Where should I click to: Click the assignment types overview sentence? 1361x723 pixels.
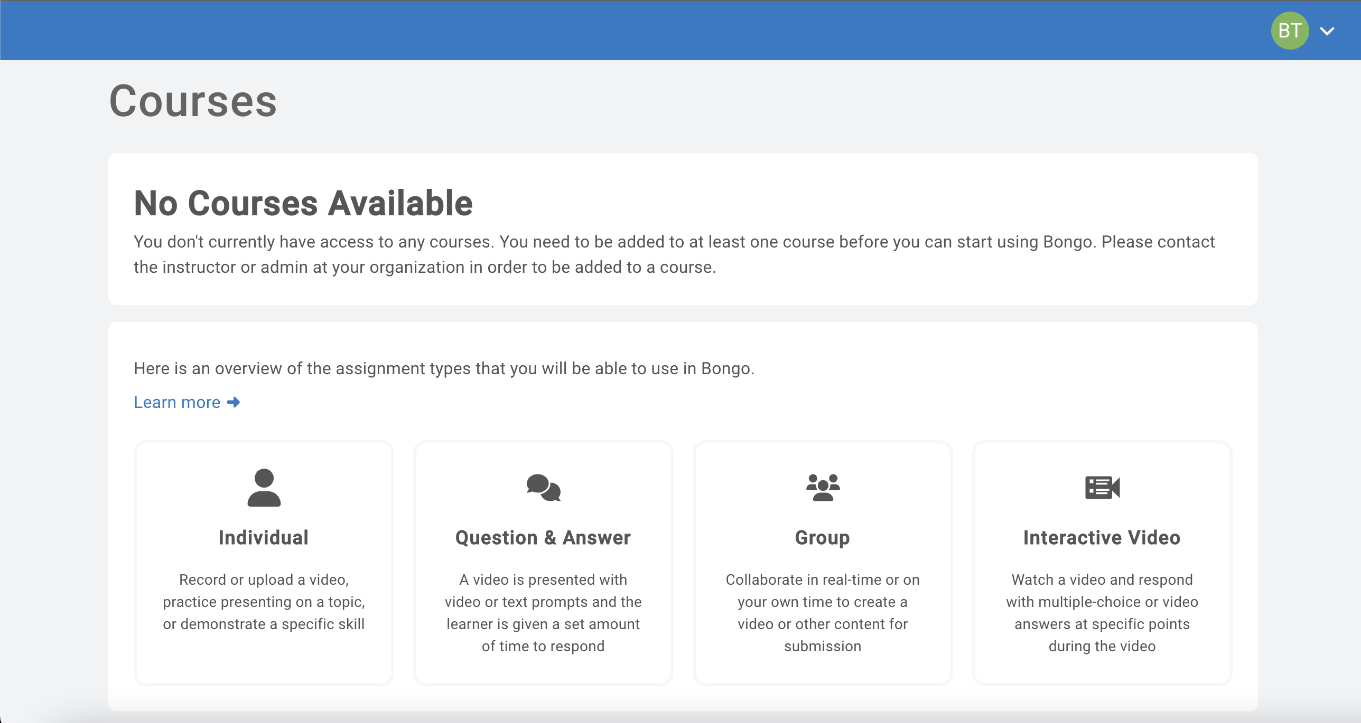[444, 368]
